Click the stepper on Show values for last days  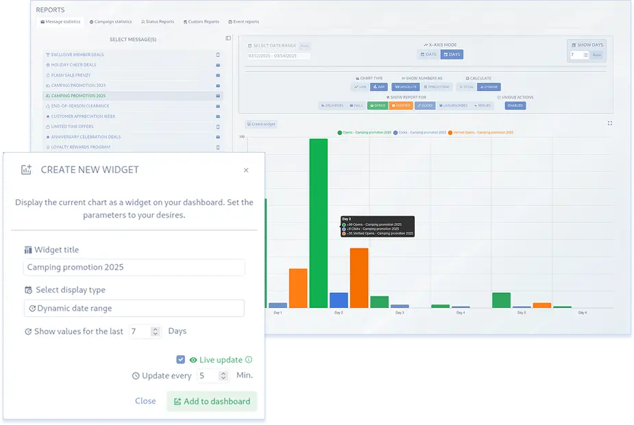(x=155, y=332)
